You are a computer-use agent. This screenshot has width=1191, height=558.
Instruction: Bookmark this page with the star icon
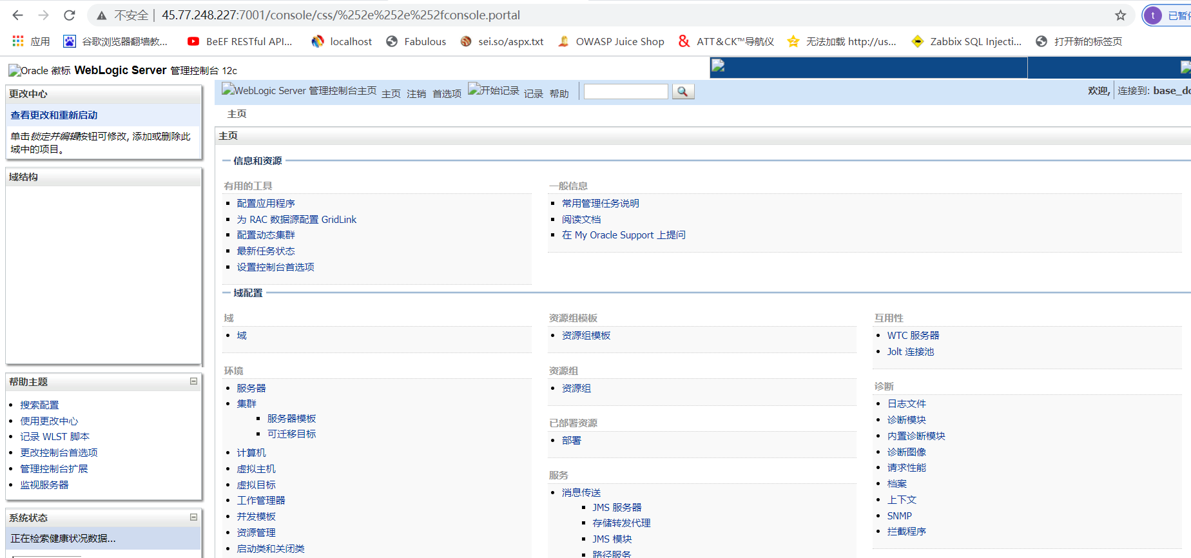click(x=1121, y=15)
